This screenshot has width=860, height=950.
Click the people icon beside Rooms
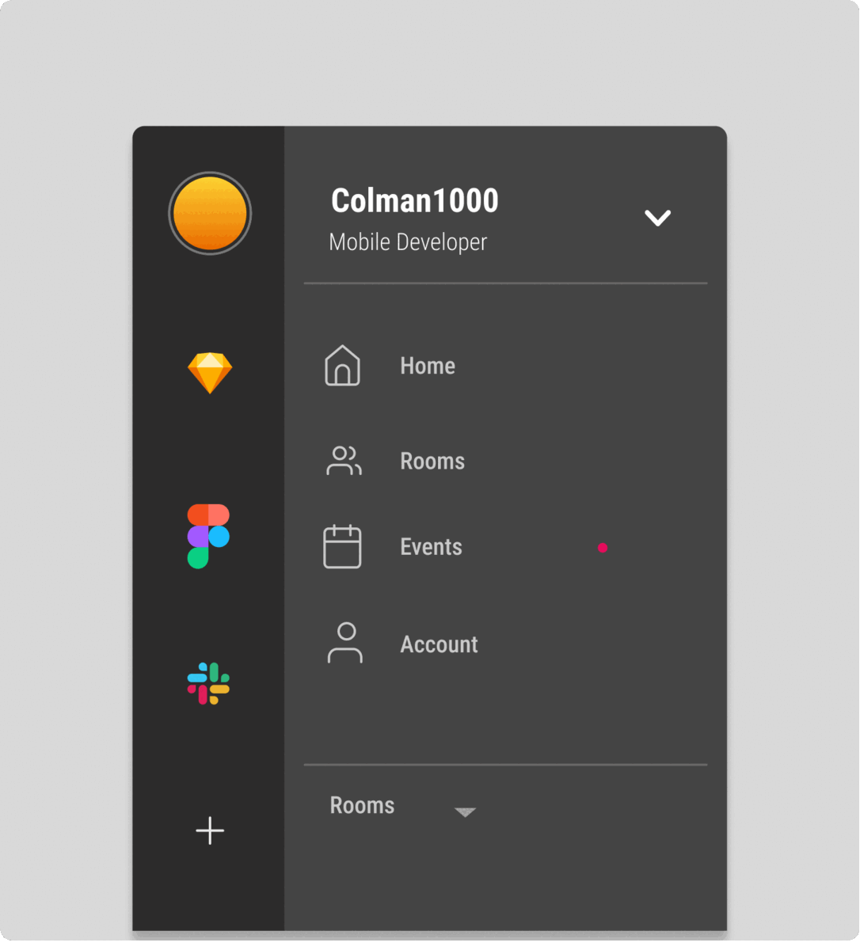pos(344,461)
